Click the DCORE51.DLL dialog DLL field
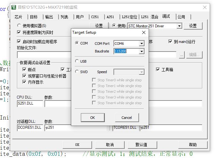The width and height of the screenshot is (216, 158). point(30,128)
